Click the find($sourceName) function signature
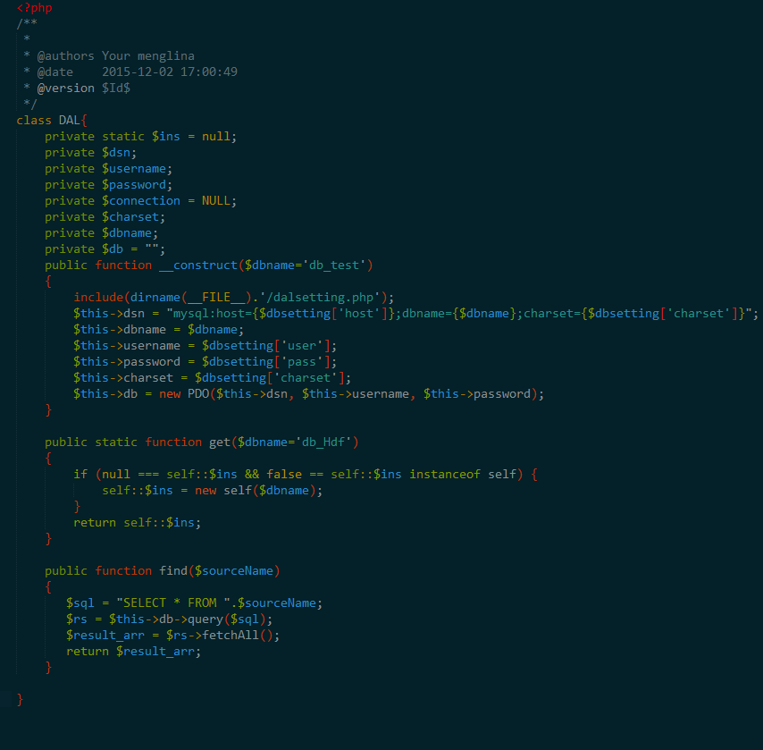The height and width of the screenshot is (750, 763). pos(220,570)
